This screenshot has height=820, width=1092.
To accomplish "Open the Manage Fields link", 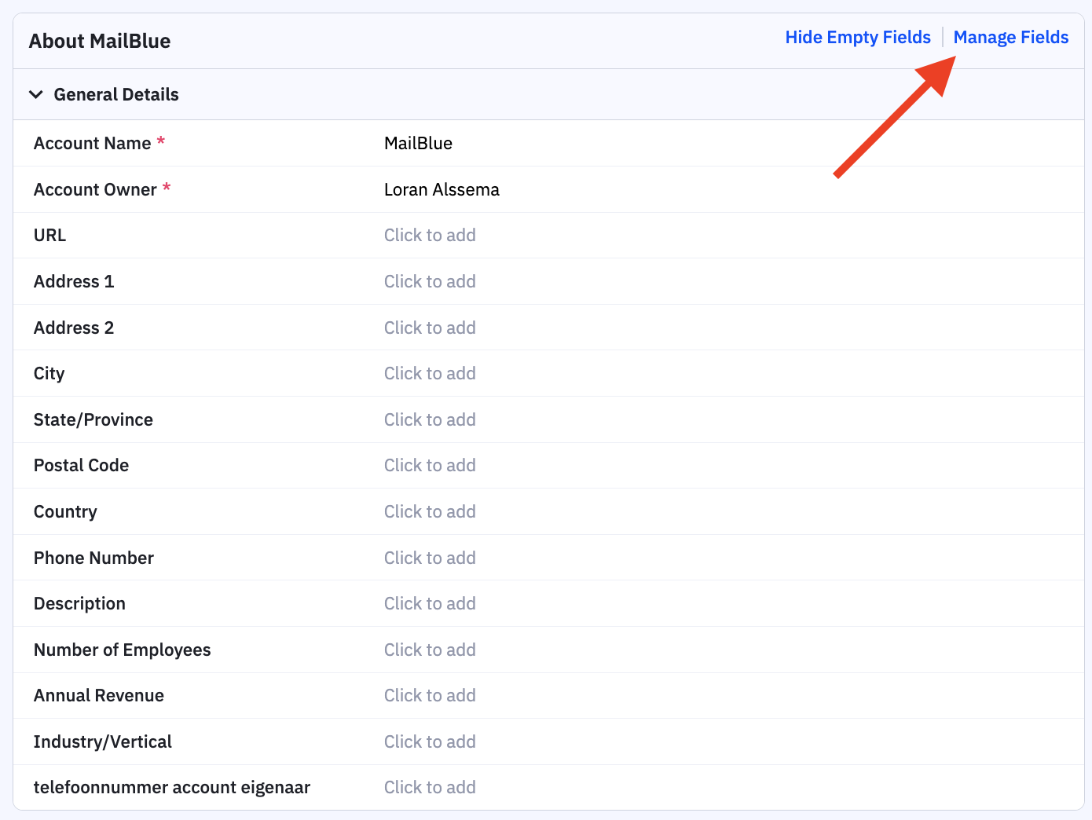I will (x=1011, y=38).
